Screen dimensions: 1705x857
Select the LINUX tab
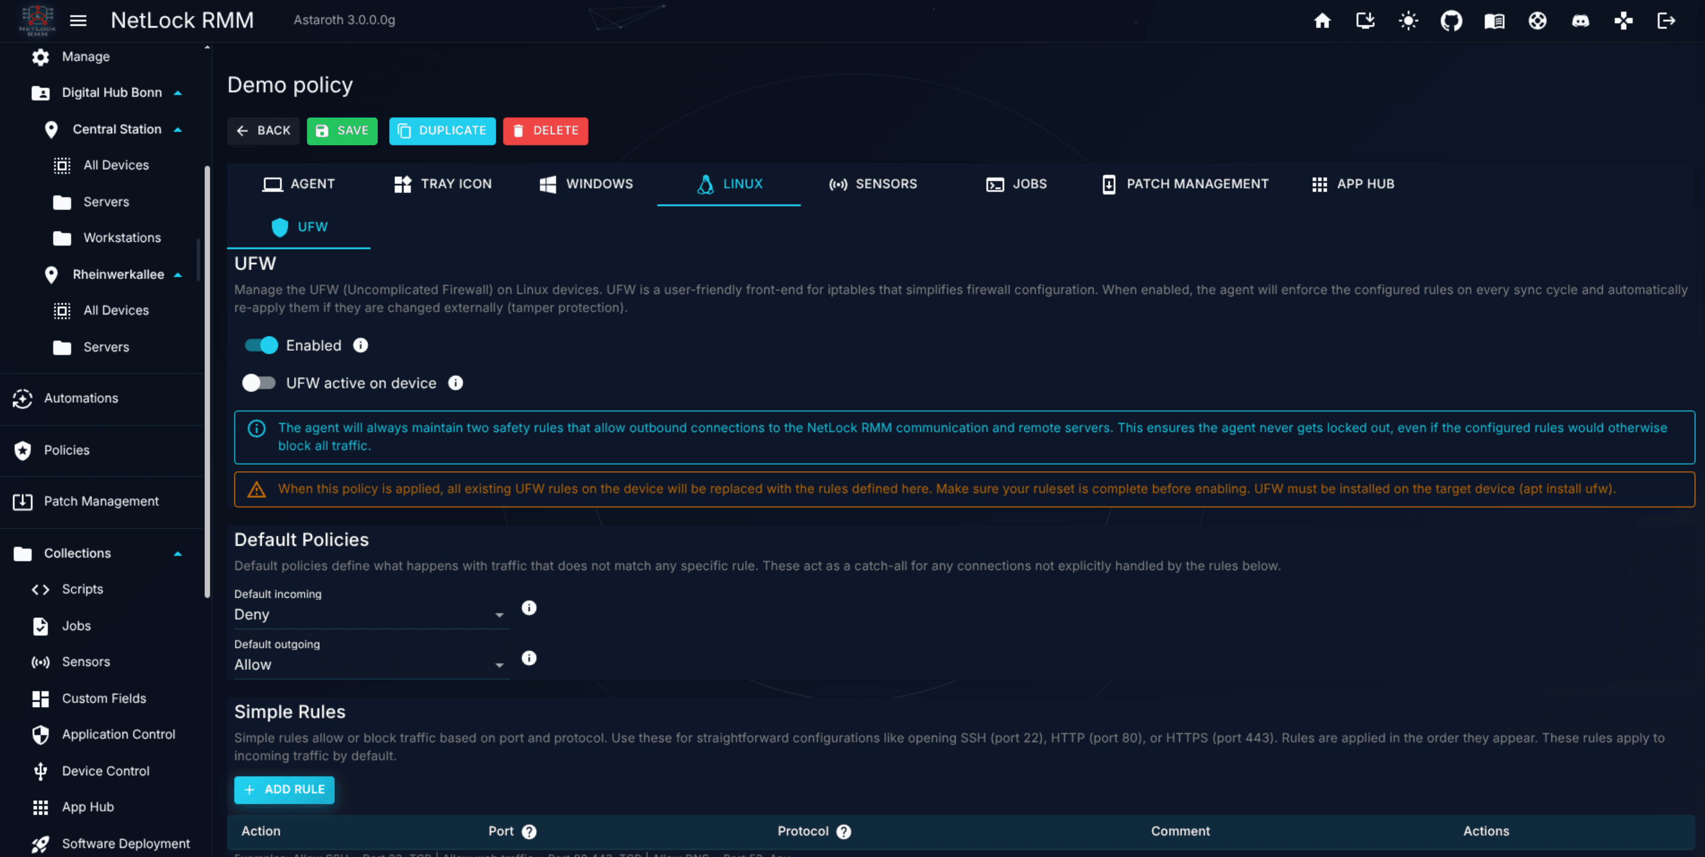[x=728, y=184]
